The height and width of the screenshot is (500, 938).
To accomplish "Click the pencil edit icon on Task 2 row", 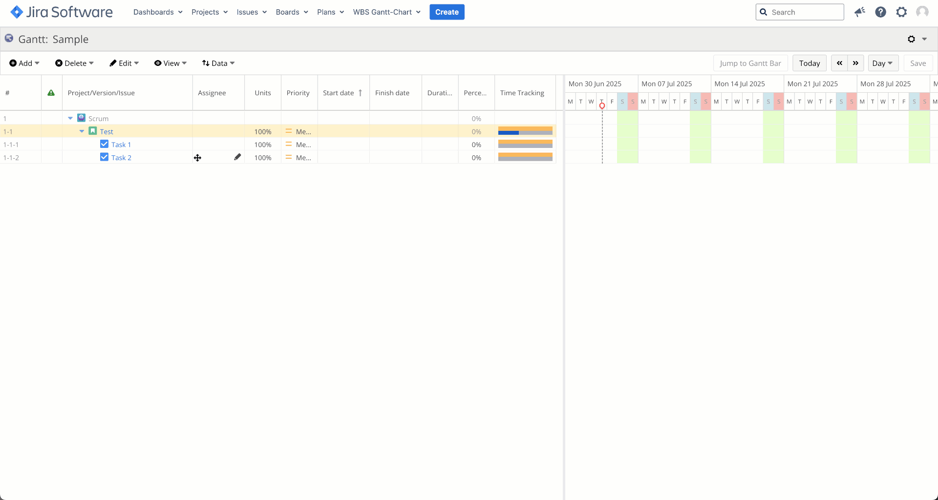I will (237, 157).
